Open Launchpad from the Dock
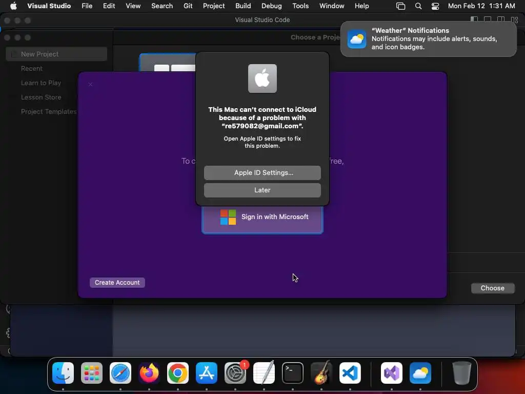This screenshot has width=525, height=394. point(92,373)
